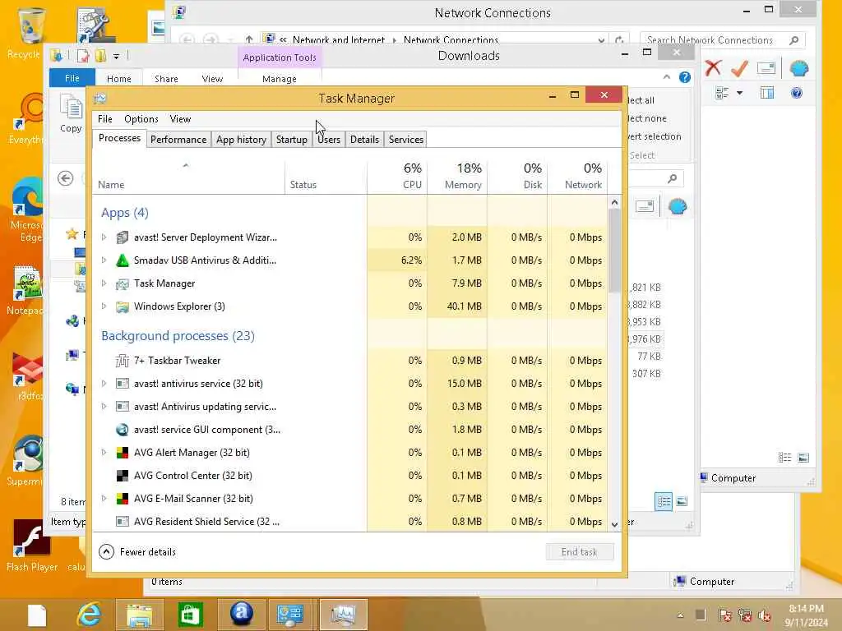Click the Smadav USB Antivirus green icon
Viewport: 842px width, 631px height.
(123, 260)
